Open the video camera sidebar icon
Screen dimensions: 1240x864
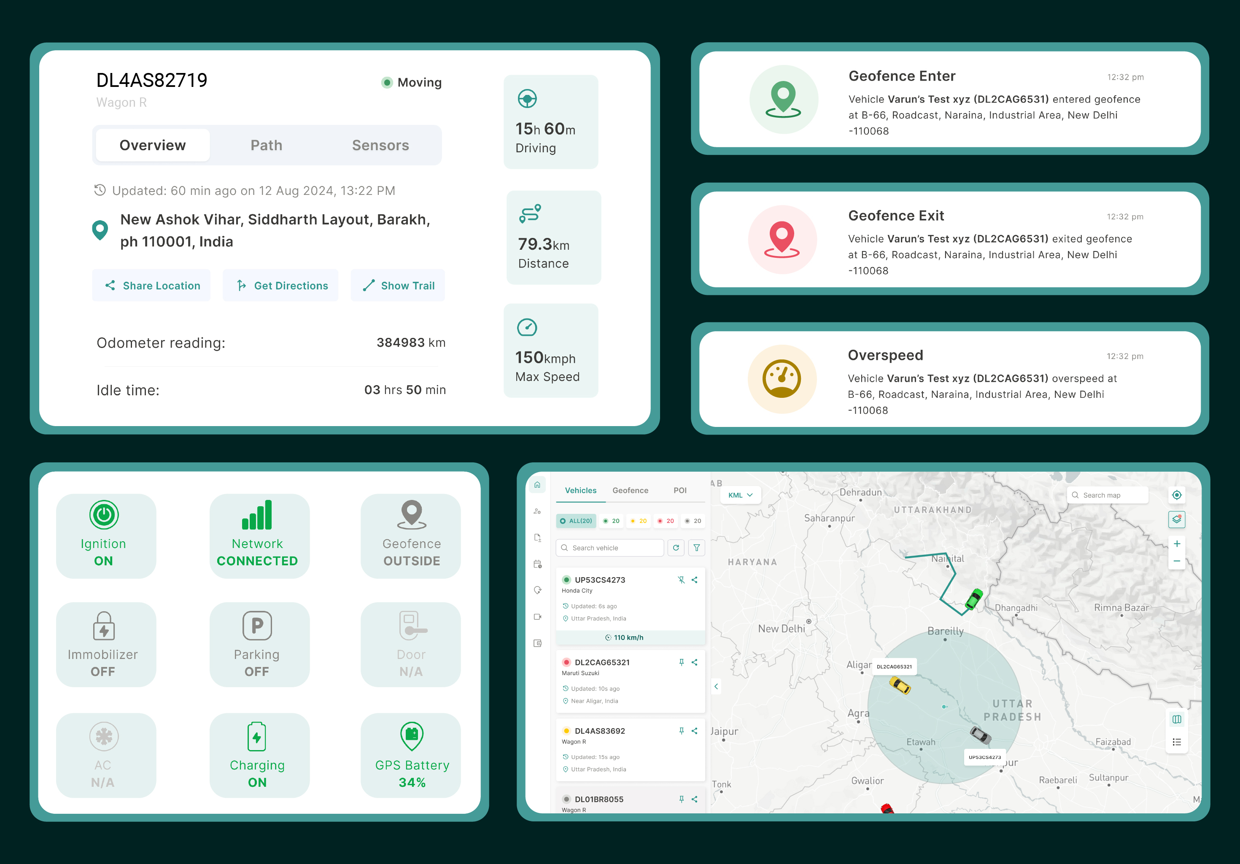[x=537, y=616]
